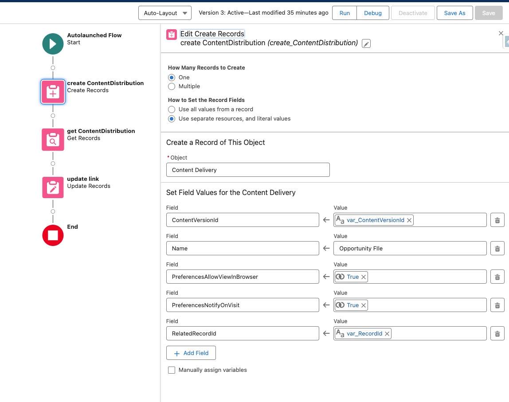Click the var_ContentVersionId value box
The image size is (509, 402).
point(410,220)
